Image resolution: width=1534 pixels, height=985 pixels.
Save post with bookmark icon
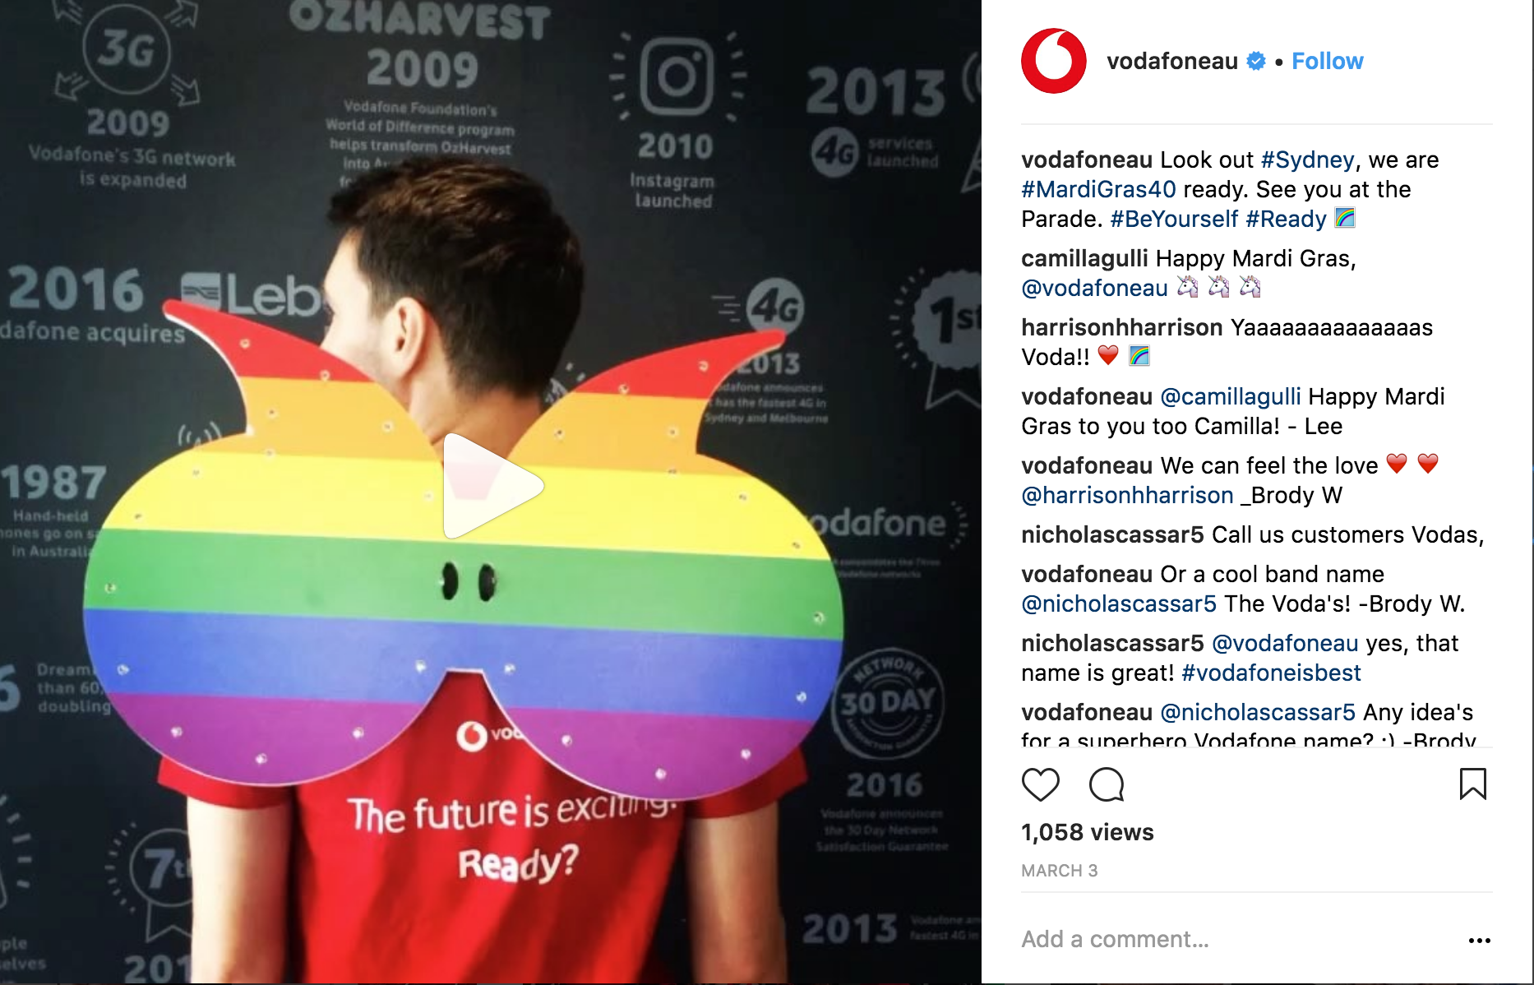(1472, 784)
